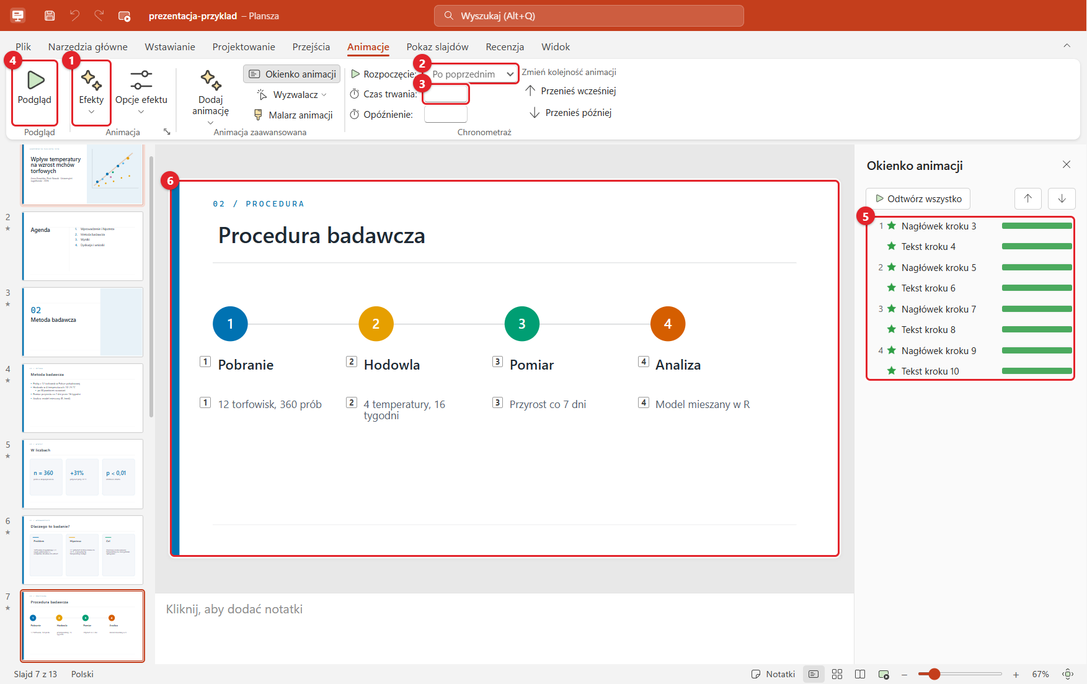Switch to slide sorter view icon

(x=837, y=674)
